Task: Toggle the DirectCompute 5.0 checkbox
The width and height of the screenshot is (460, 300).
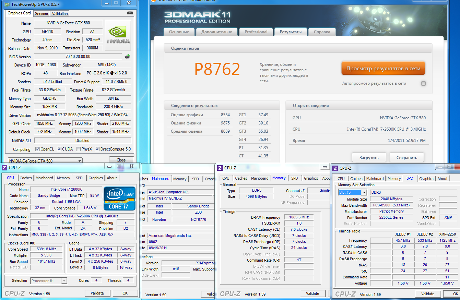Action: pyautogui.click(x=97, y=149)
